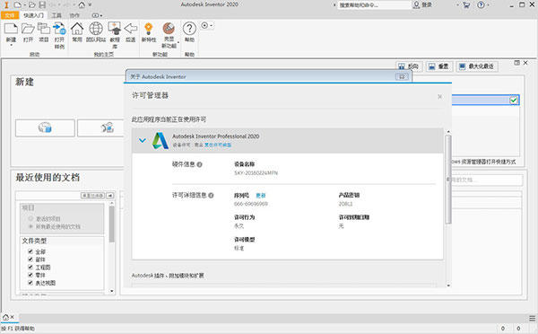Click the maximize recent (最大化最近) button
This screenshot has height=334, width=538.
(x=477, y=66)
